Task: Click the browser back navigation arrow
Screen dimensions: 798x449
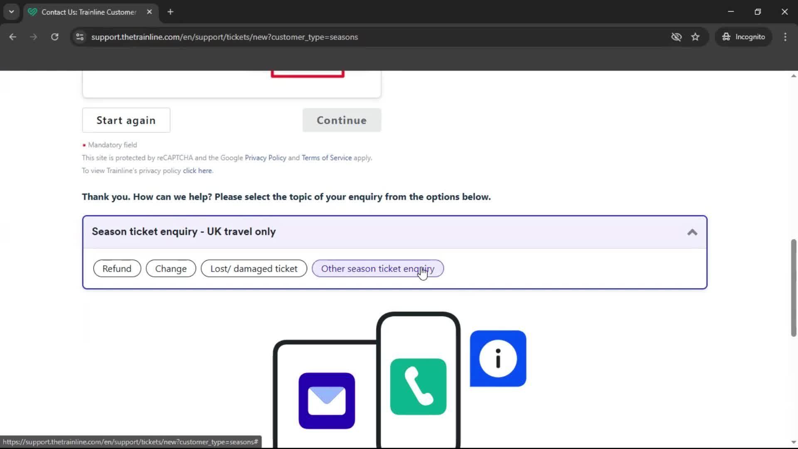Action: tap(12, 37)
